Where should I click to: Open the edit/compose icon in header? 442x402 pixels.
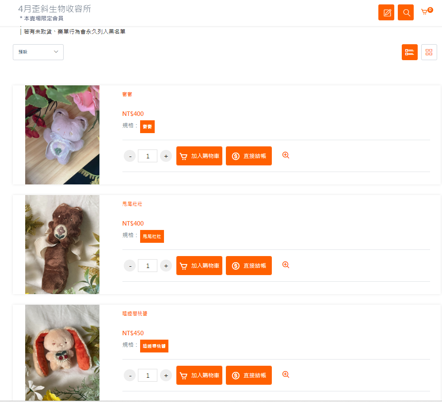coord(386,12)
